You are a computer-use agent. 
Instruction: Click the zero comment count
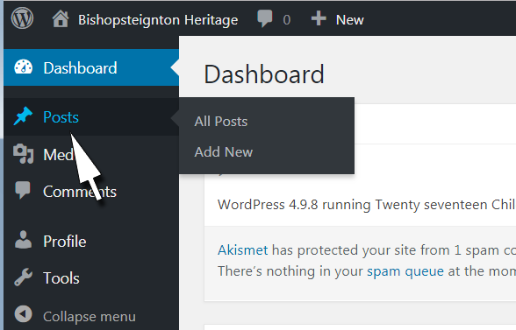[287, 20]
